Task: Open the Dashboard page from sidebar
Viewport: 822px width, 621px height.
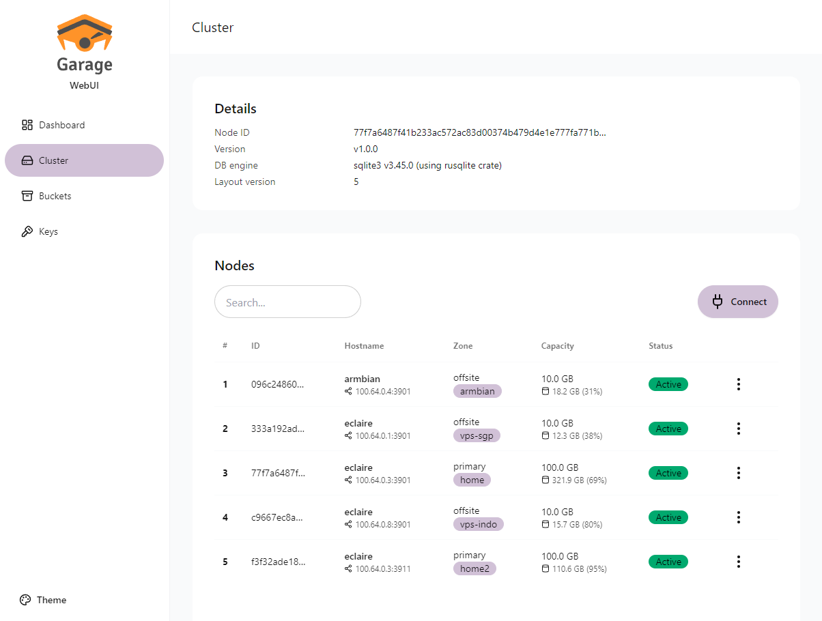Action: pos(61,125)
